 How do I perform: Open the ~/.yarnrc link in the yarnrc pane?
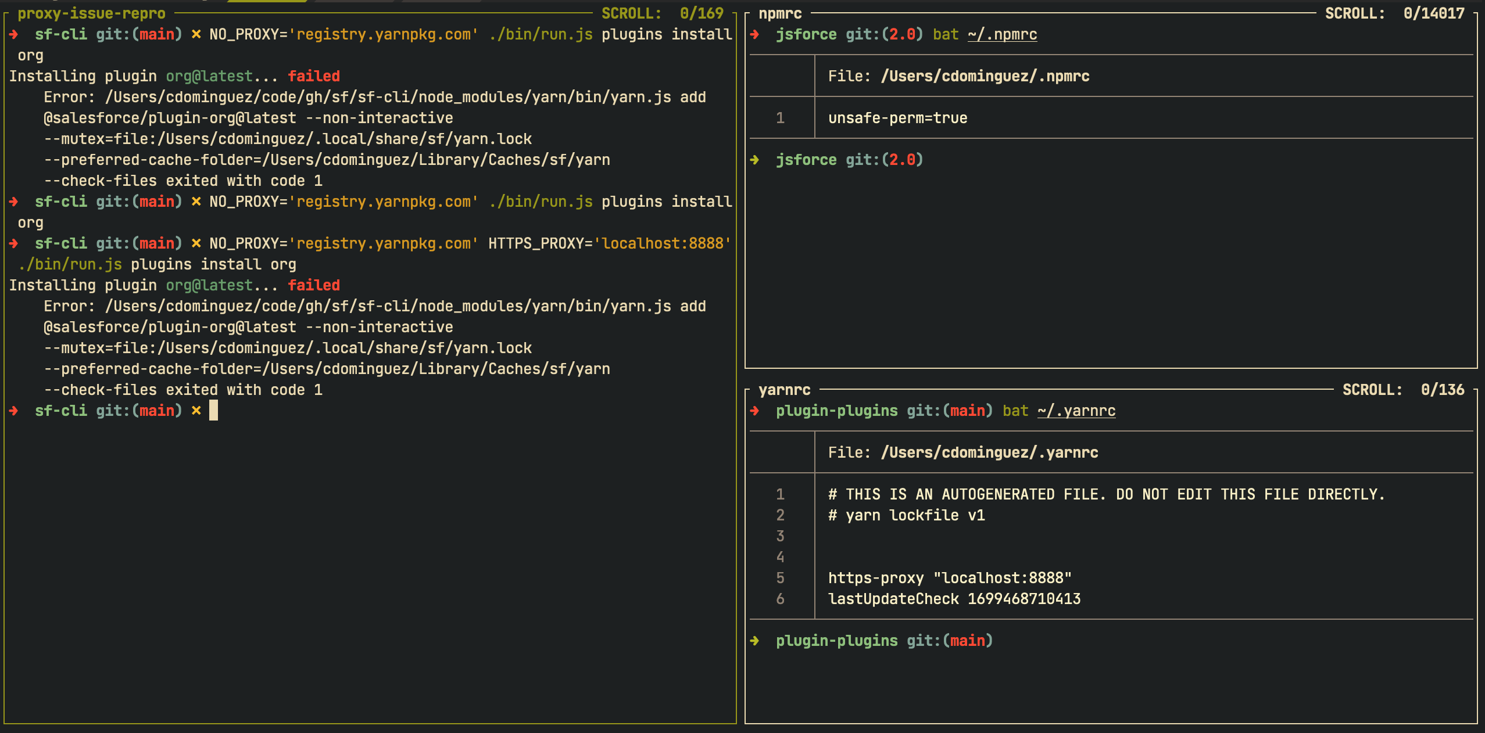click(1076, 411)
